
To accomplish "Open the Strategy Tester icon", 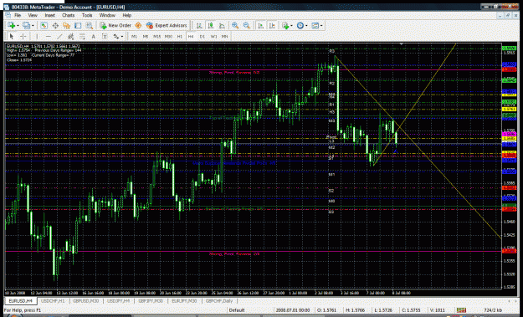I will point(89,25).
